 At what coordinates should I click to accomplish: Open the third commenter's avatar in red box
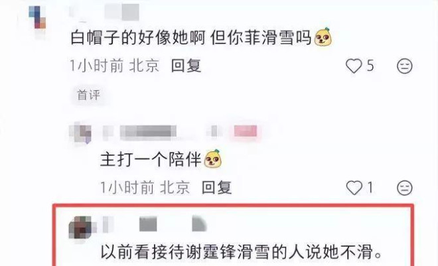point(80,228)
